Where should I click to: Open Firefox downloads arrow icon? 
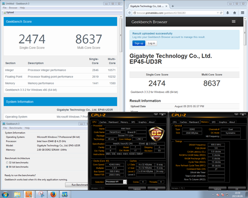coord(227,13)
